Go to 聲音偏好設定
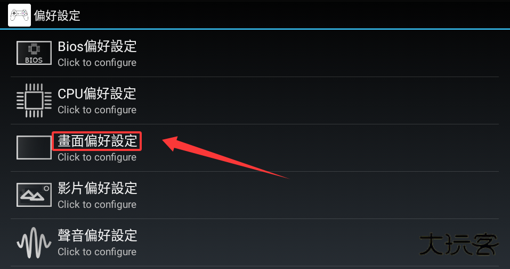This screenshot has width=510, height=269. point(97,236)
